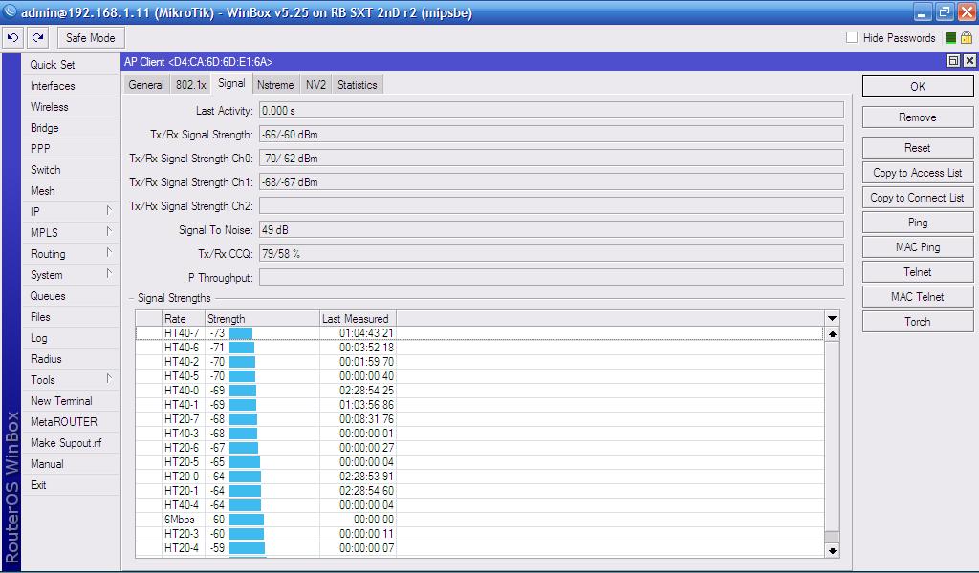This screenshot has height=573, width=979.
Task: Click the MAC Telnet button
Action: pyautogui.click(x=917, y=297)
